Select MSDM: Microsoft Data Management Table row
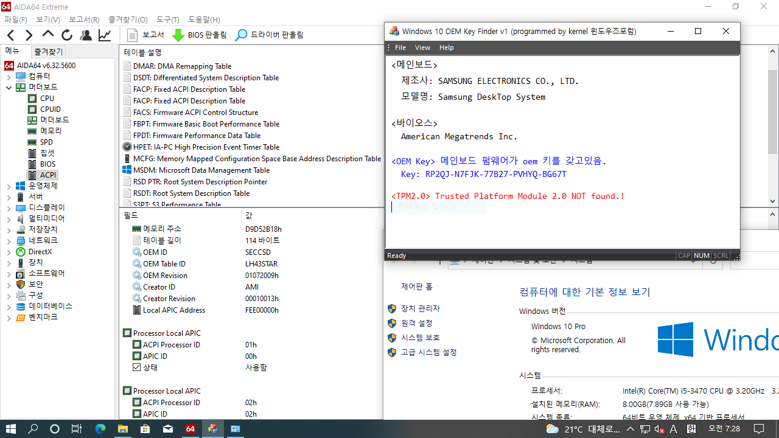This screenshot has height=438, width=779. tap(196, 170)
